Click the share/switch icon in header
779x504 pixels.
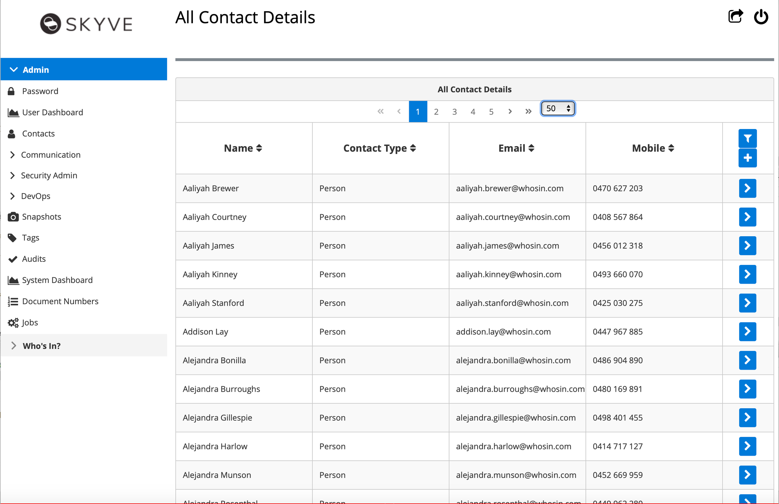pyautogui.click(x=735, y=16)
